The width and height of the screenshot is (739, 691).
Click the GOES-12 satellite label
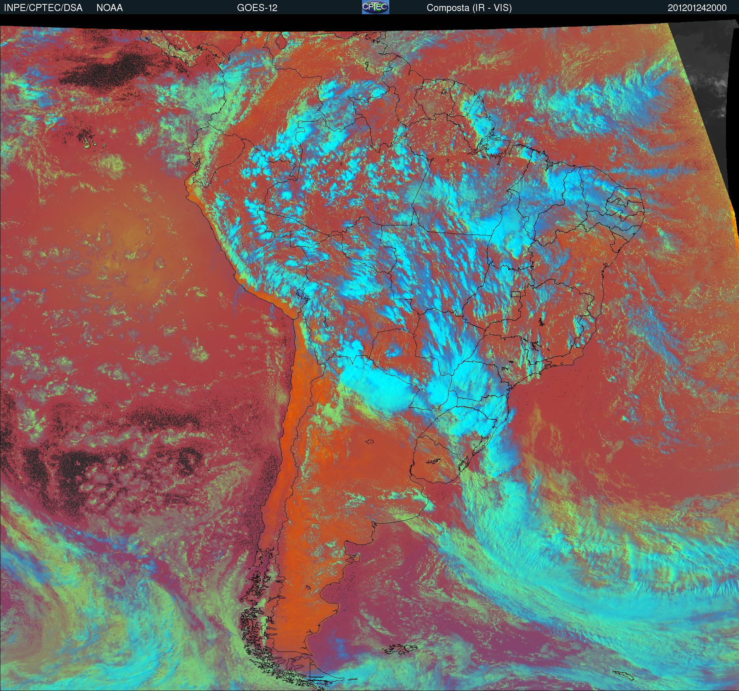point(257,8)
